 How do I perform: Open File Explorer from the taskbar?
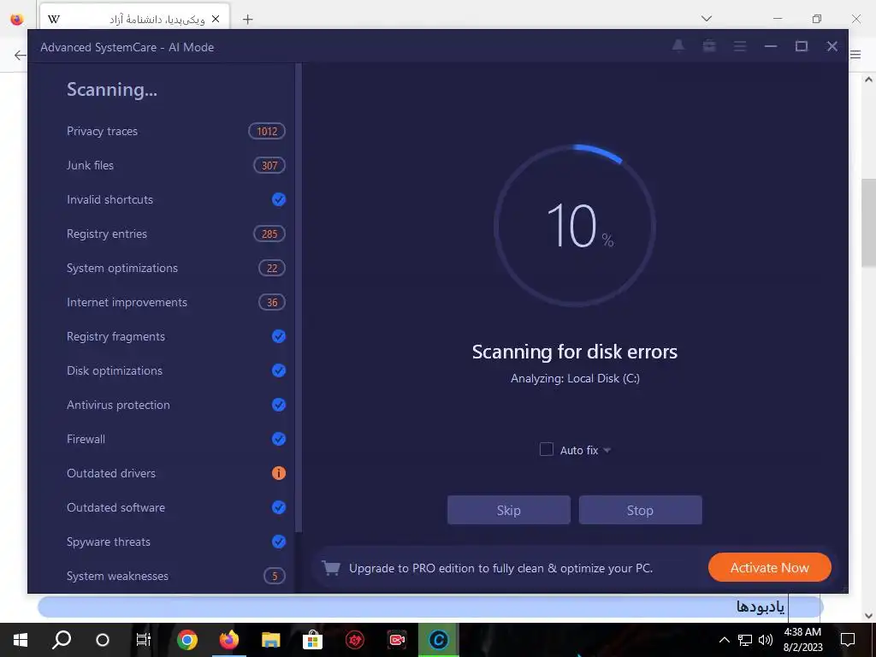(x=271, y=640)
